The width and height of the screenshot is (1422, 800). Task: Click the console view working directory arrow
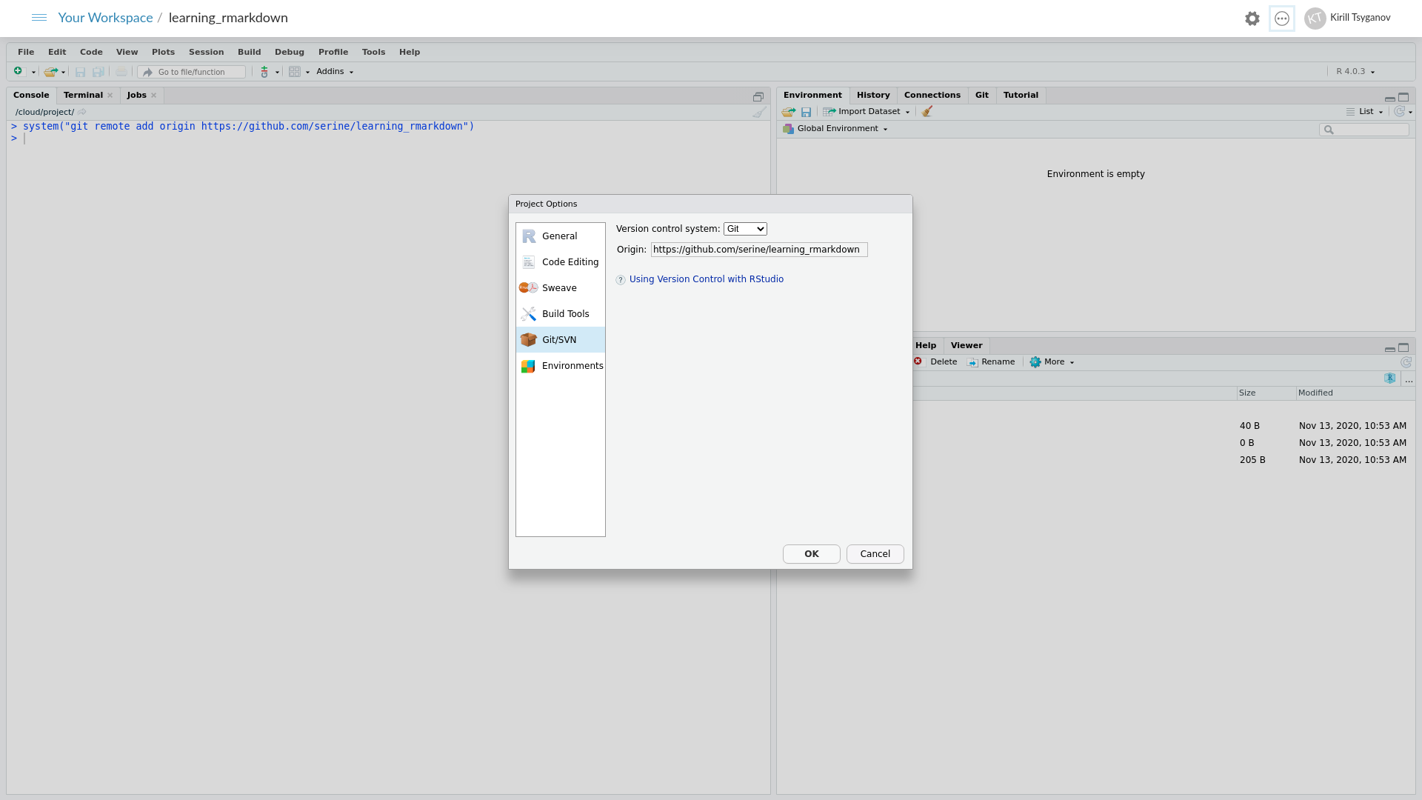tap(82, 112)
